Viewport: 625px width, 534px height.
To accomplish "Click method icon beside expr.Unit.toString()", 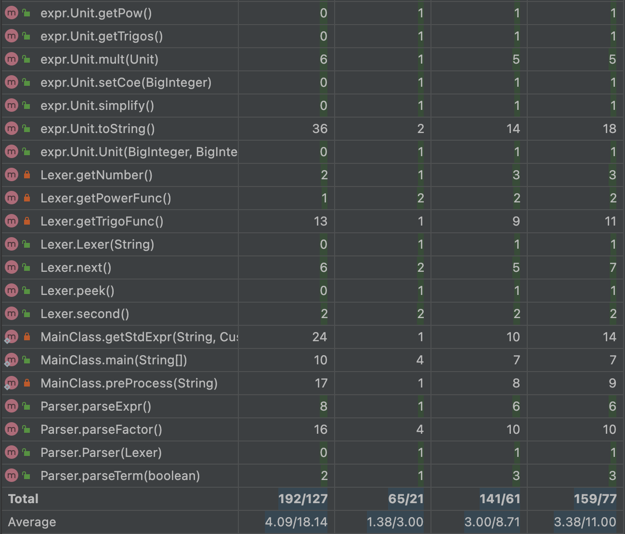I will click(x=11, y=129).
